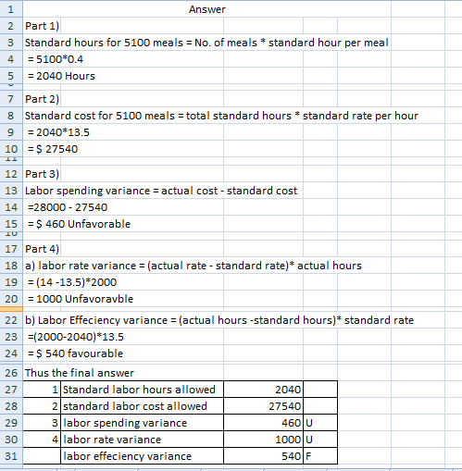Viewport: 462px width, 471px height.
Task: Select 'labor spending variance' table cell
Action: tap(142, 423)
